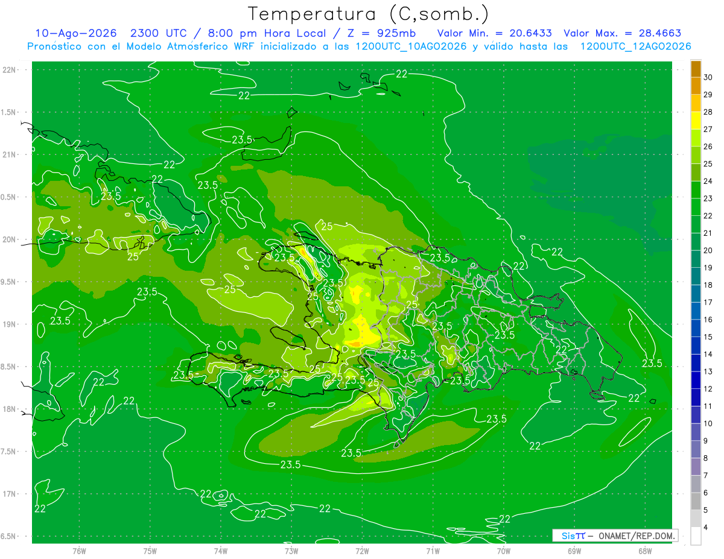Click the "76W" longitude axis label

point(79,551)
